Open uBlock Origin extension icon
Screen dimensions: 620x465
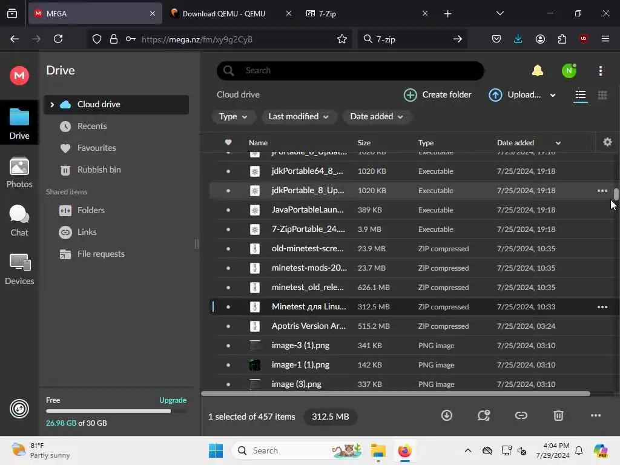point(583,39)
